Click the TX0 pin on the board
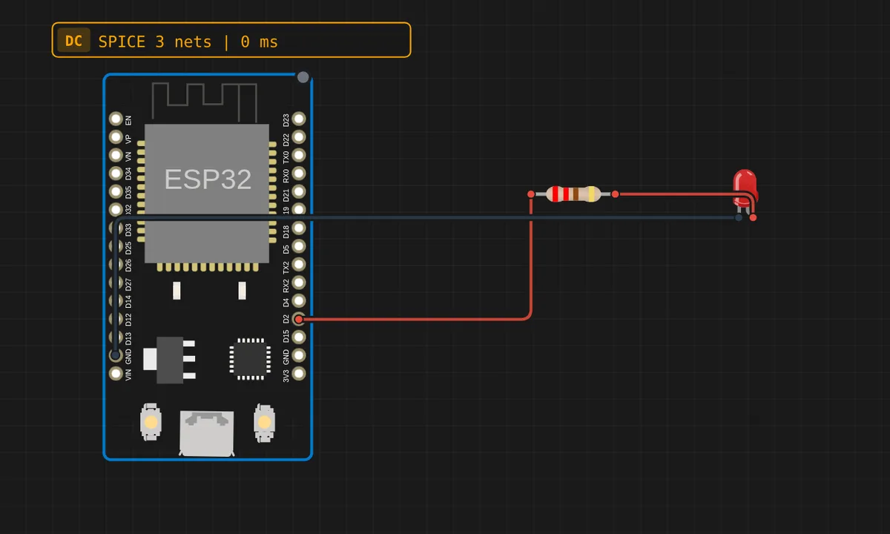This screenshot has width=890, height=534. pyautogui.click(x=299, y=155)
